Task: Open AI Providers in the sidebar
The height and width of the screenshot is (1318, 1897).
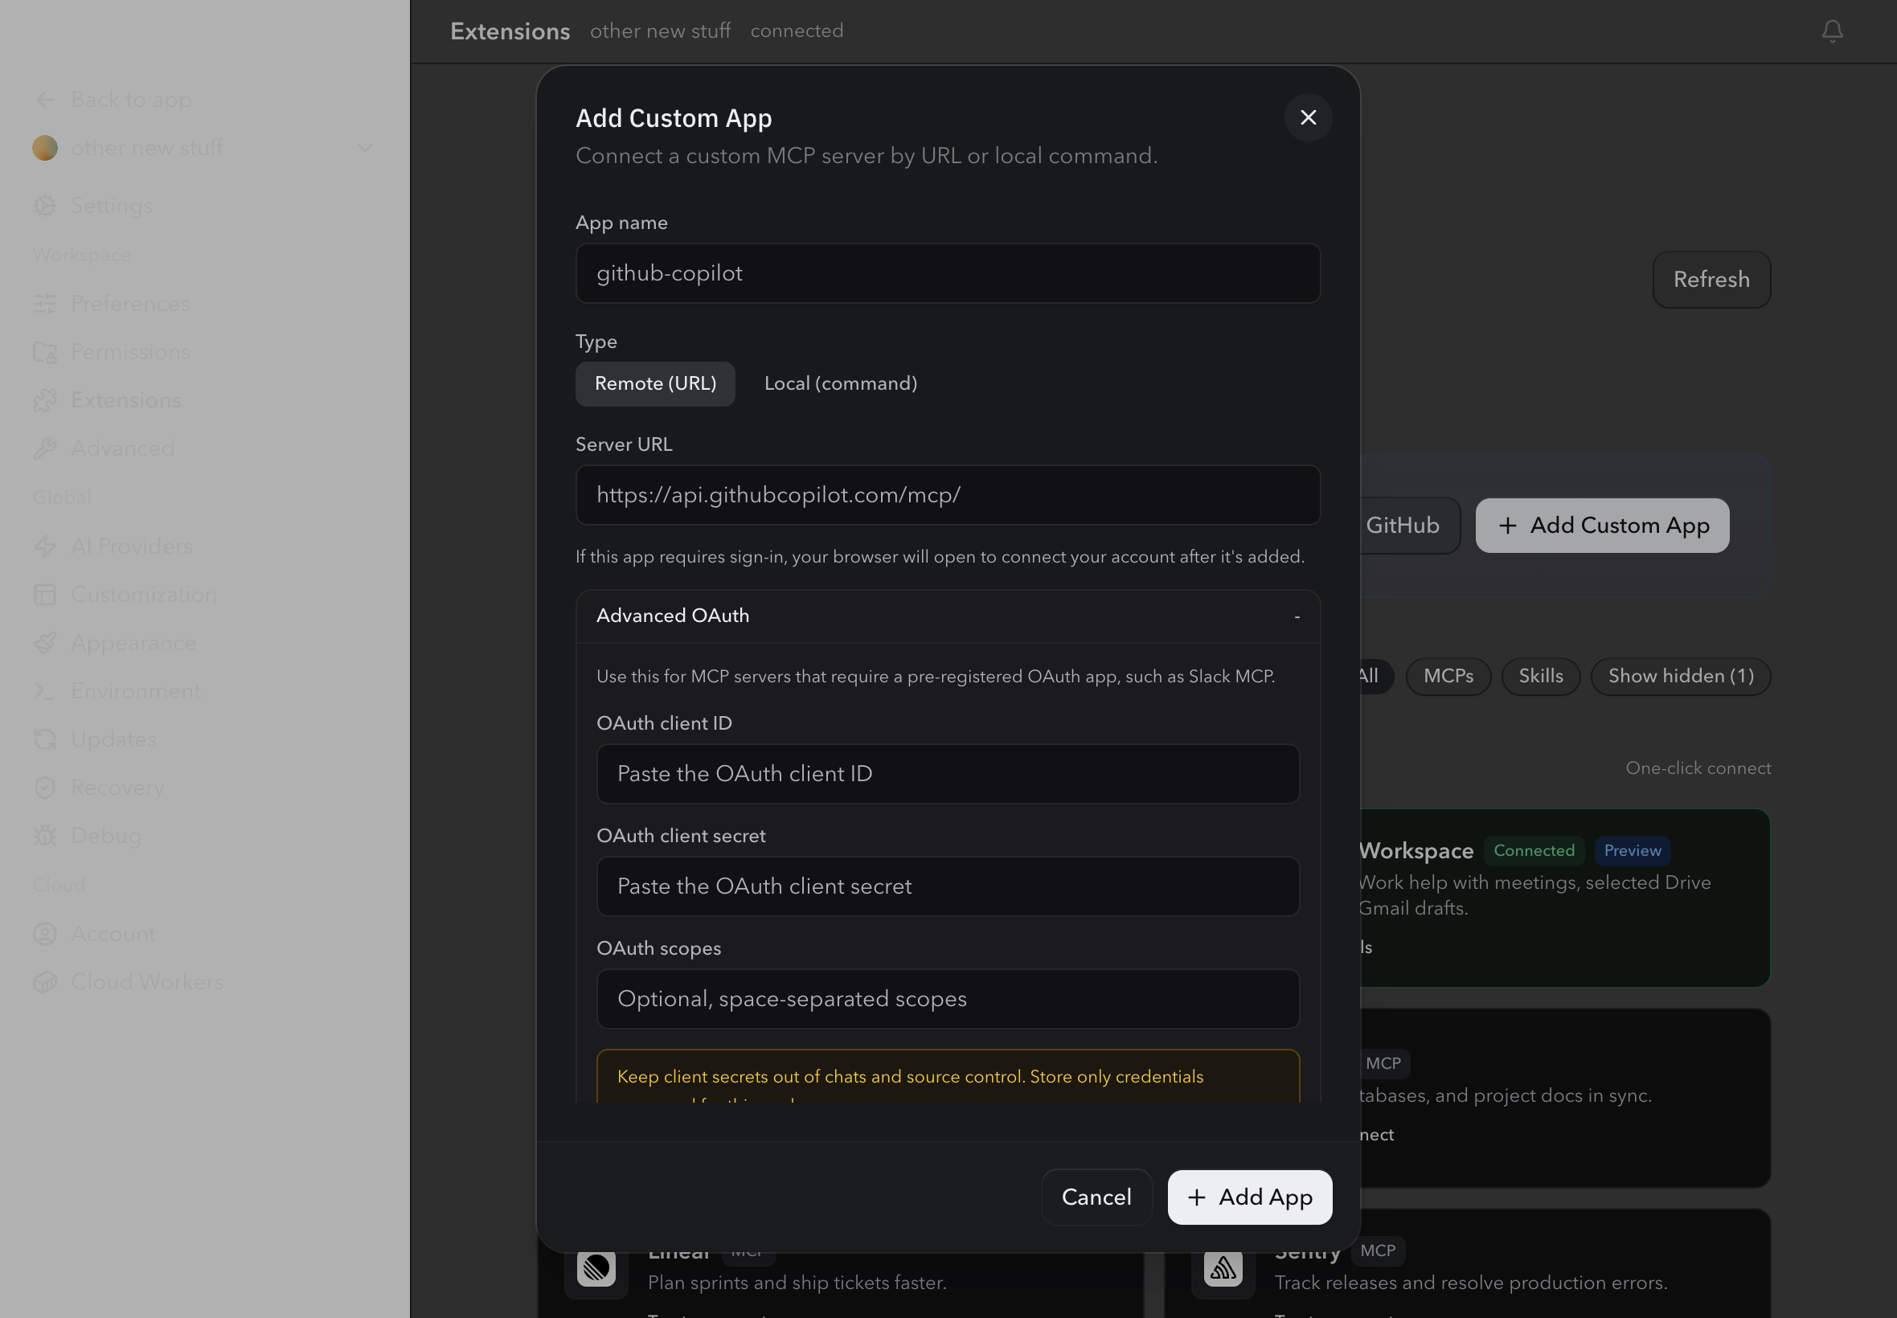Action: [x=131, y=546]
